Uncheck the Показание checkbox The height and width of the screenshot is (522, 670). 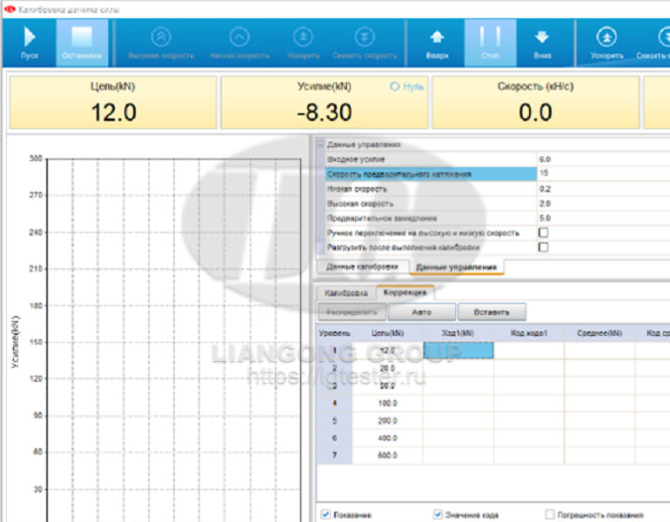325,515
